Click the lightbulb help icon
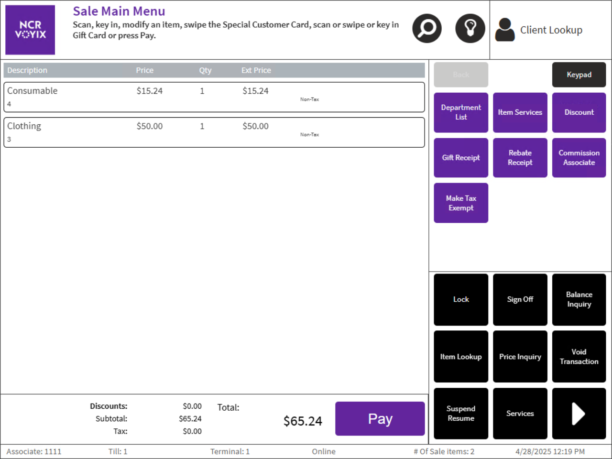This screenshot has width=612, height=459. (470, 29)
